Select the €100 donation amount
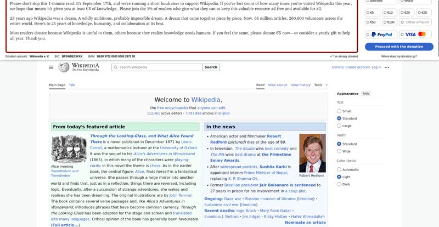 pos(390,22)
